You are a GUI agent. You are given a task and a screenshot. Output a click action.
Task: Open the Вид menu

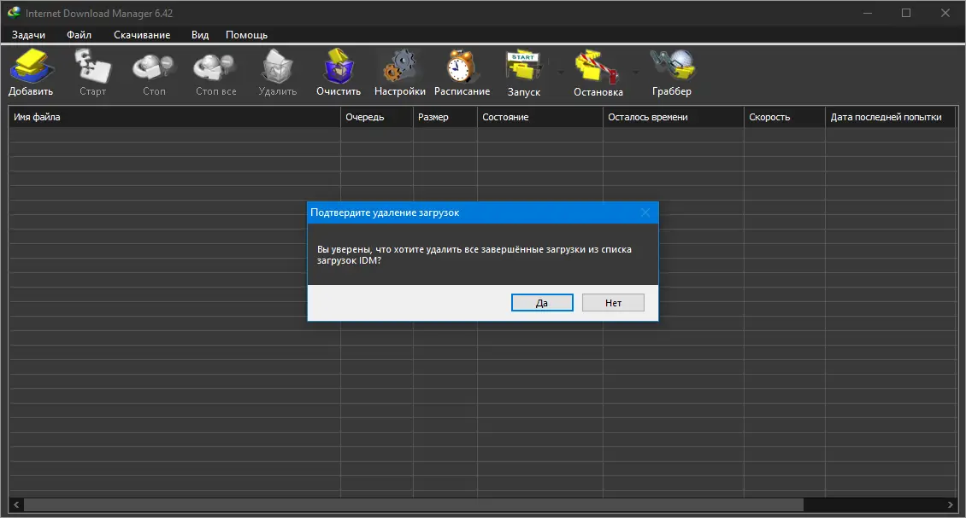[199, 35]
